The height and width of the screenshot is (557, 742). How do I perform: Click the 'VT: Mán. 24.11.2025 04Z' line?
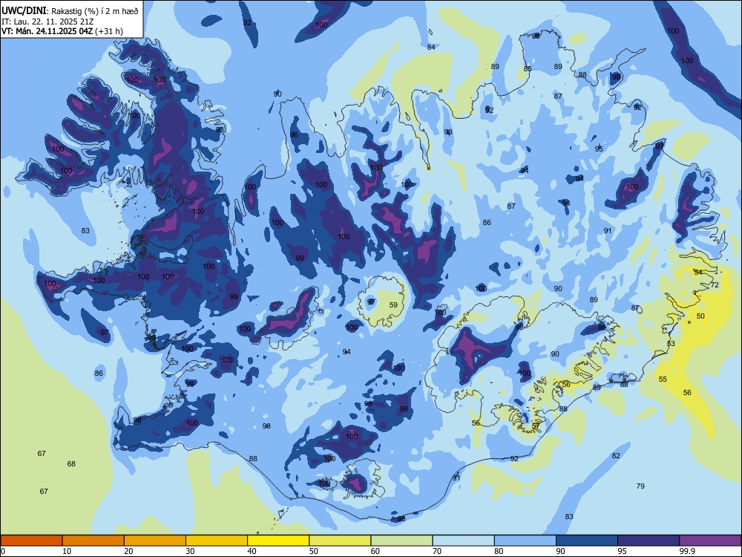click(47, 31)
